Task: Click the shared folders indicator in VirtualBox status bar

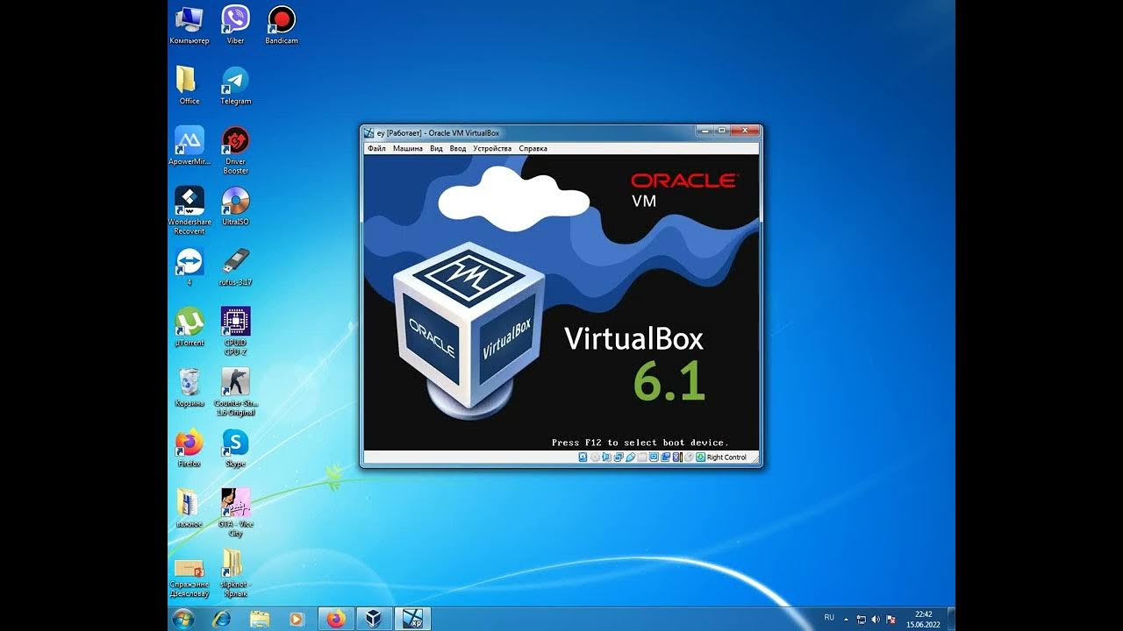Action: click(642, 457)
